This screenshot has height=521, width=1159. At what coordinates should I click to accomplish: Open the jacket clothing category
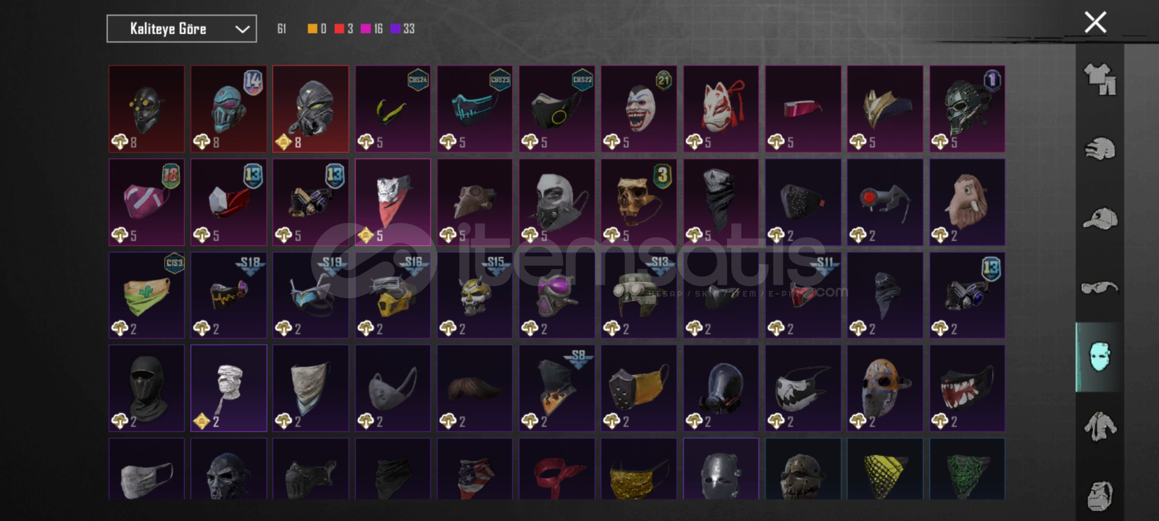click(x=1100, y=426)
